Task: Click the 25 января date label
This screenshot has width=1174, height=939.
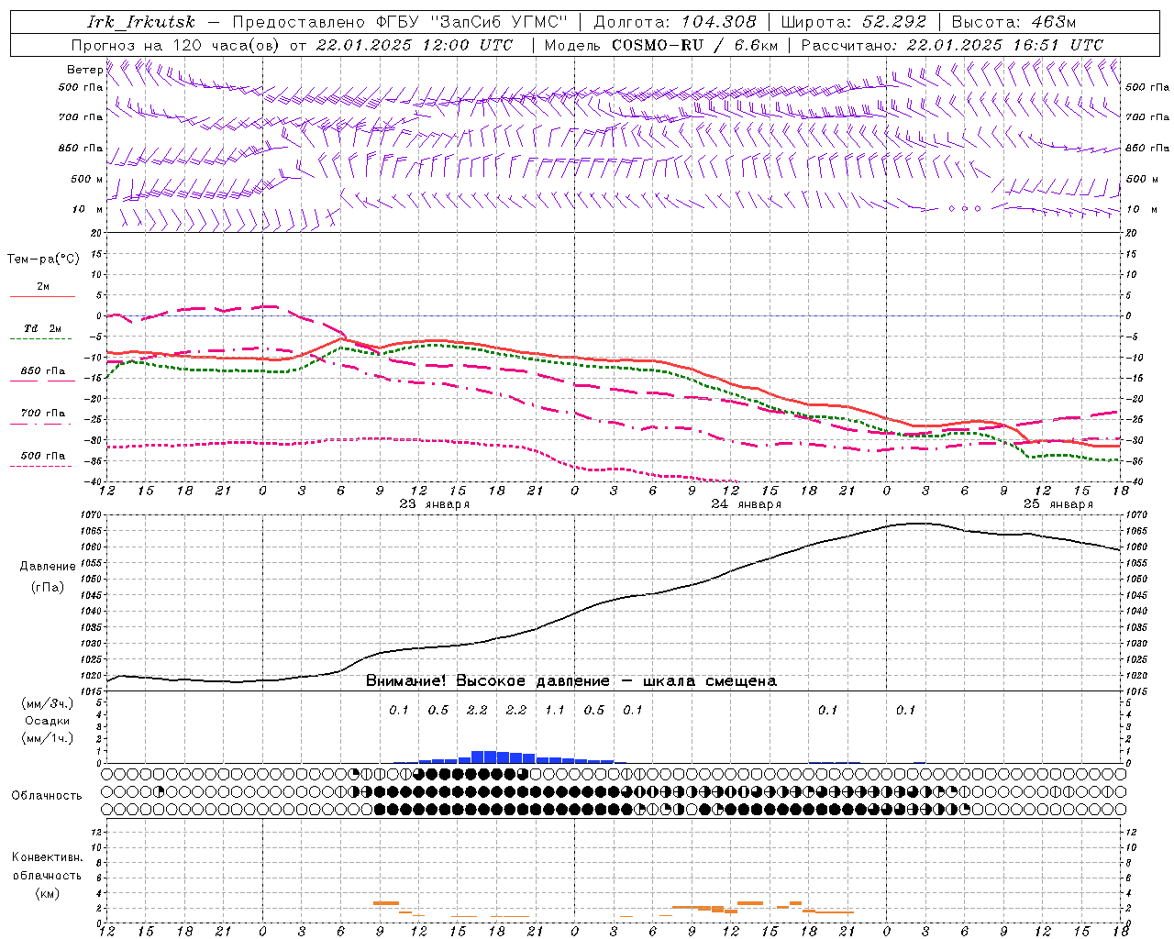Action: tap(1058, 504)
